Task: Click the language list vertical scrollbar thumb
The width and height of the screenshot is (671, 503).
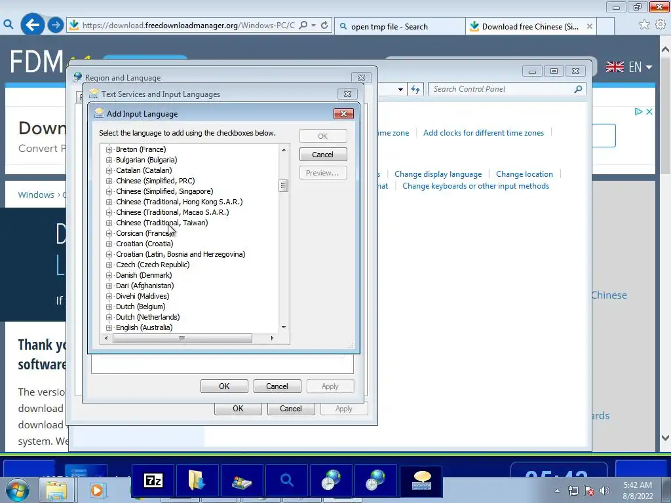Action: [283, 185]
